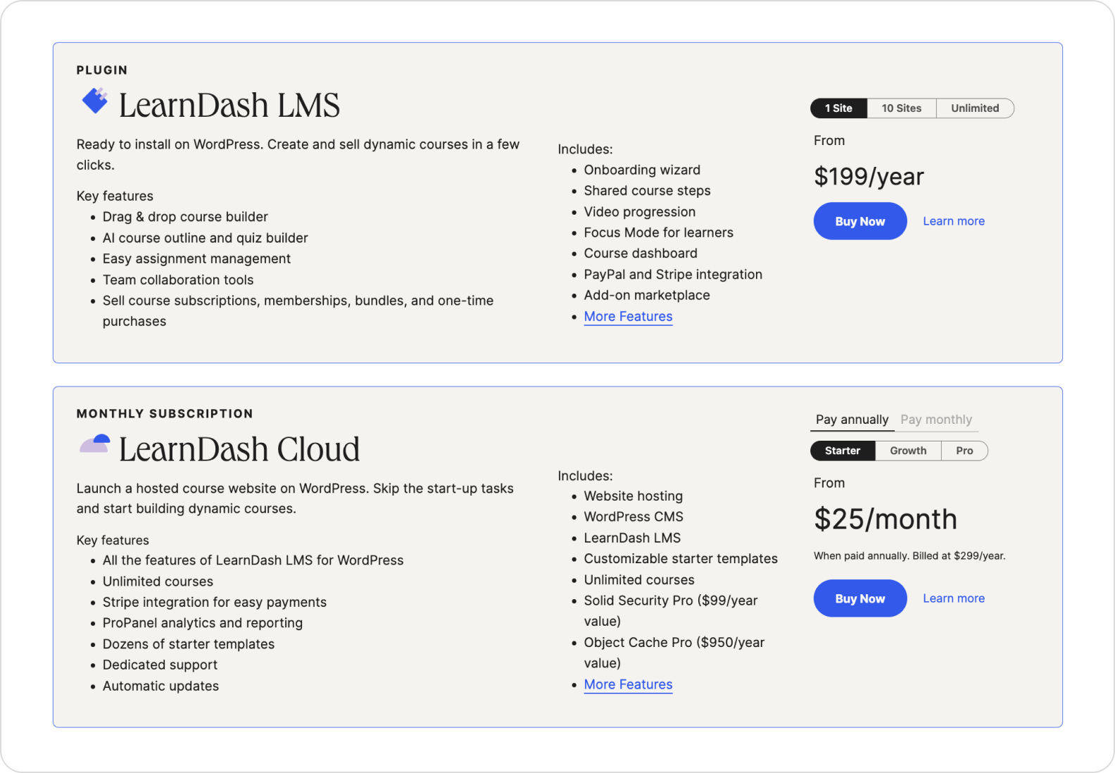Click the $199/year price text
This screenshot has width=1115, height=773.
[869, 177]
